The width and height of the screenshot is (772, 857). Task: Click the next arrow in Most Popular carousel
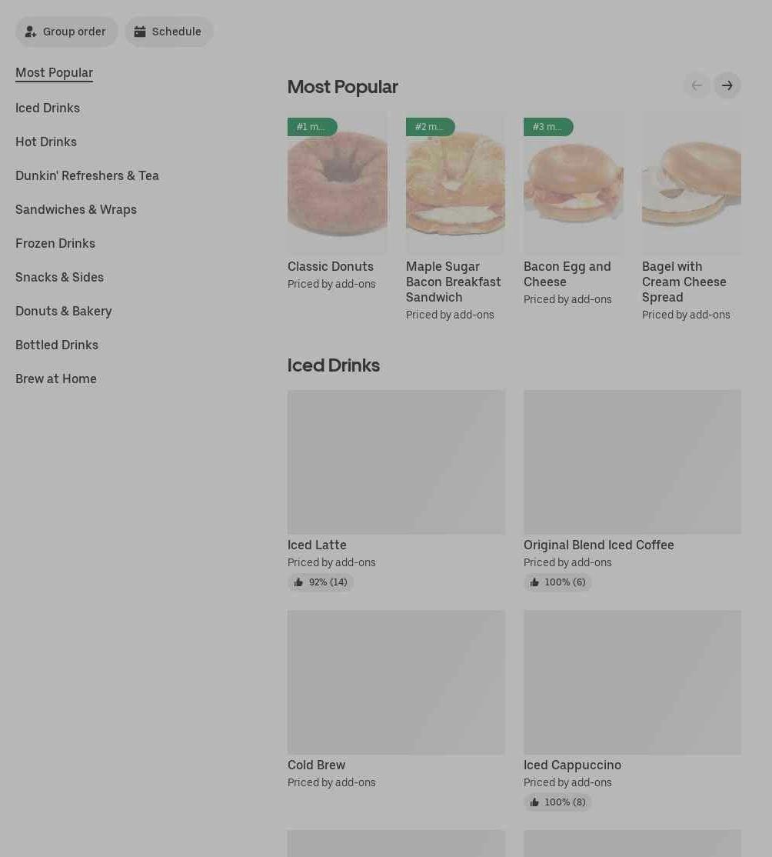727,85
